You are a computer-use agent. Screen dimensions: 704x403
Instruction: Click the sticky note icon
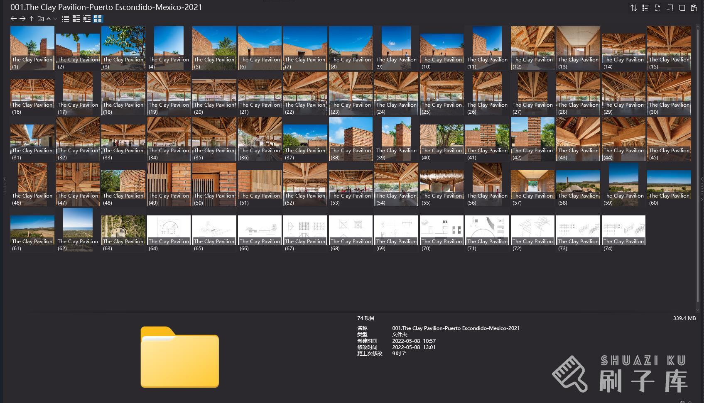[x=682, y=8]
